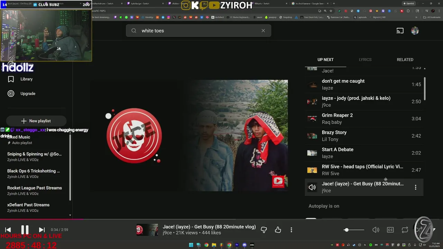Click 'RW 5ive - head taps' thumbnail
The image size is (443, 249).
[312, 170]
